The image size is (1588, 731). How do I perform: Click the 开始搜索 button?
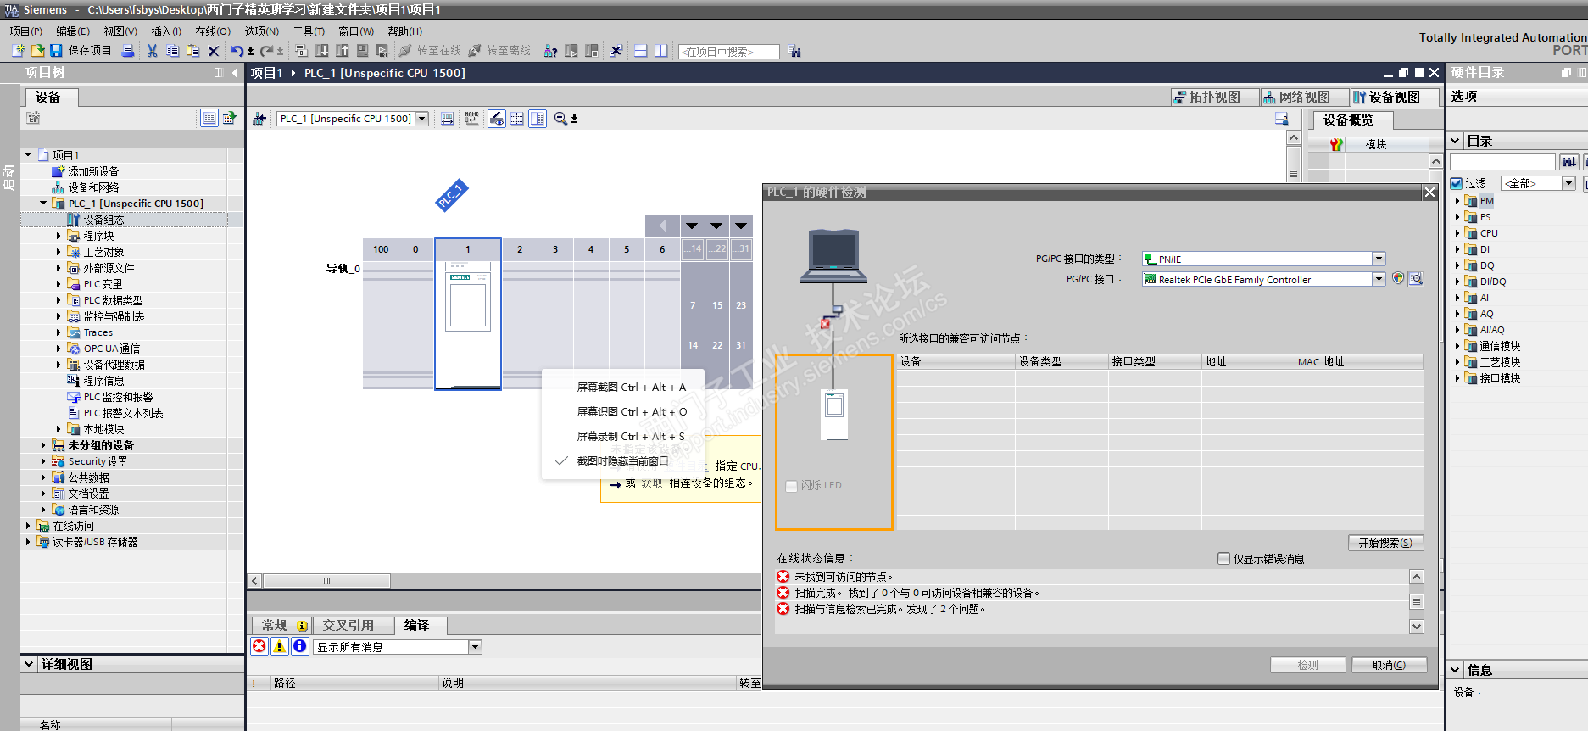pos(1385,543)
